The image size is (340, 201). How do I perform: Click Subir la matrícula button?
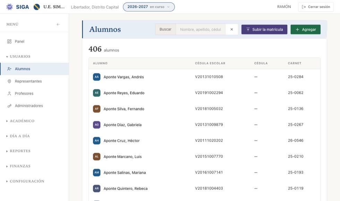[264, 30]
